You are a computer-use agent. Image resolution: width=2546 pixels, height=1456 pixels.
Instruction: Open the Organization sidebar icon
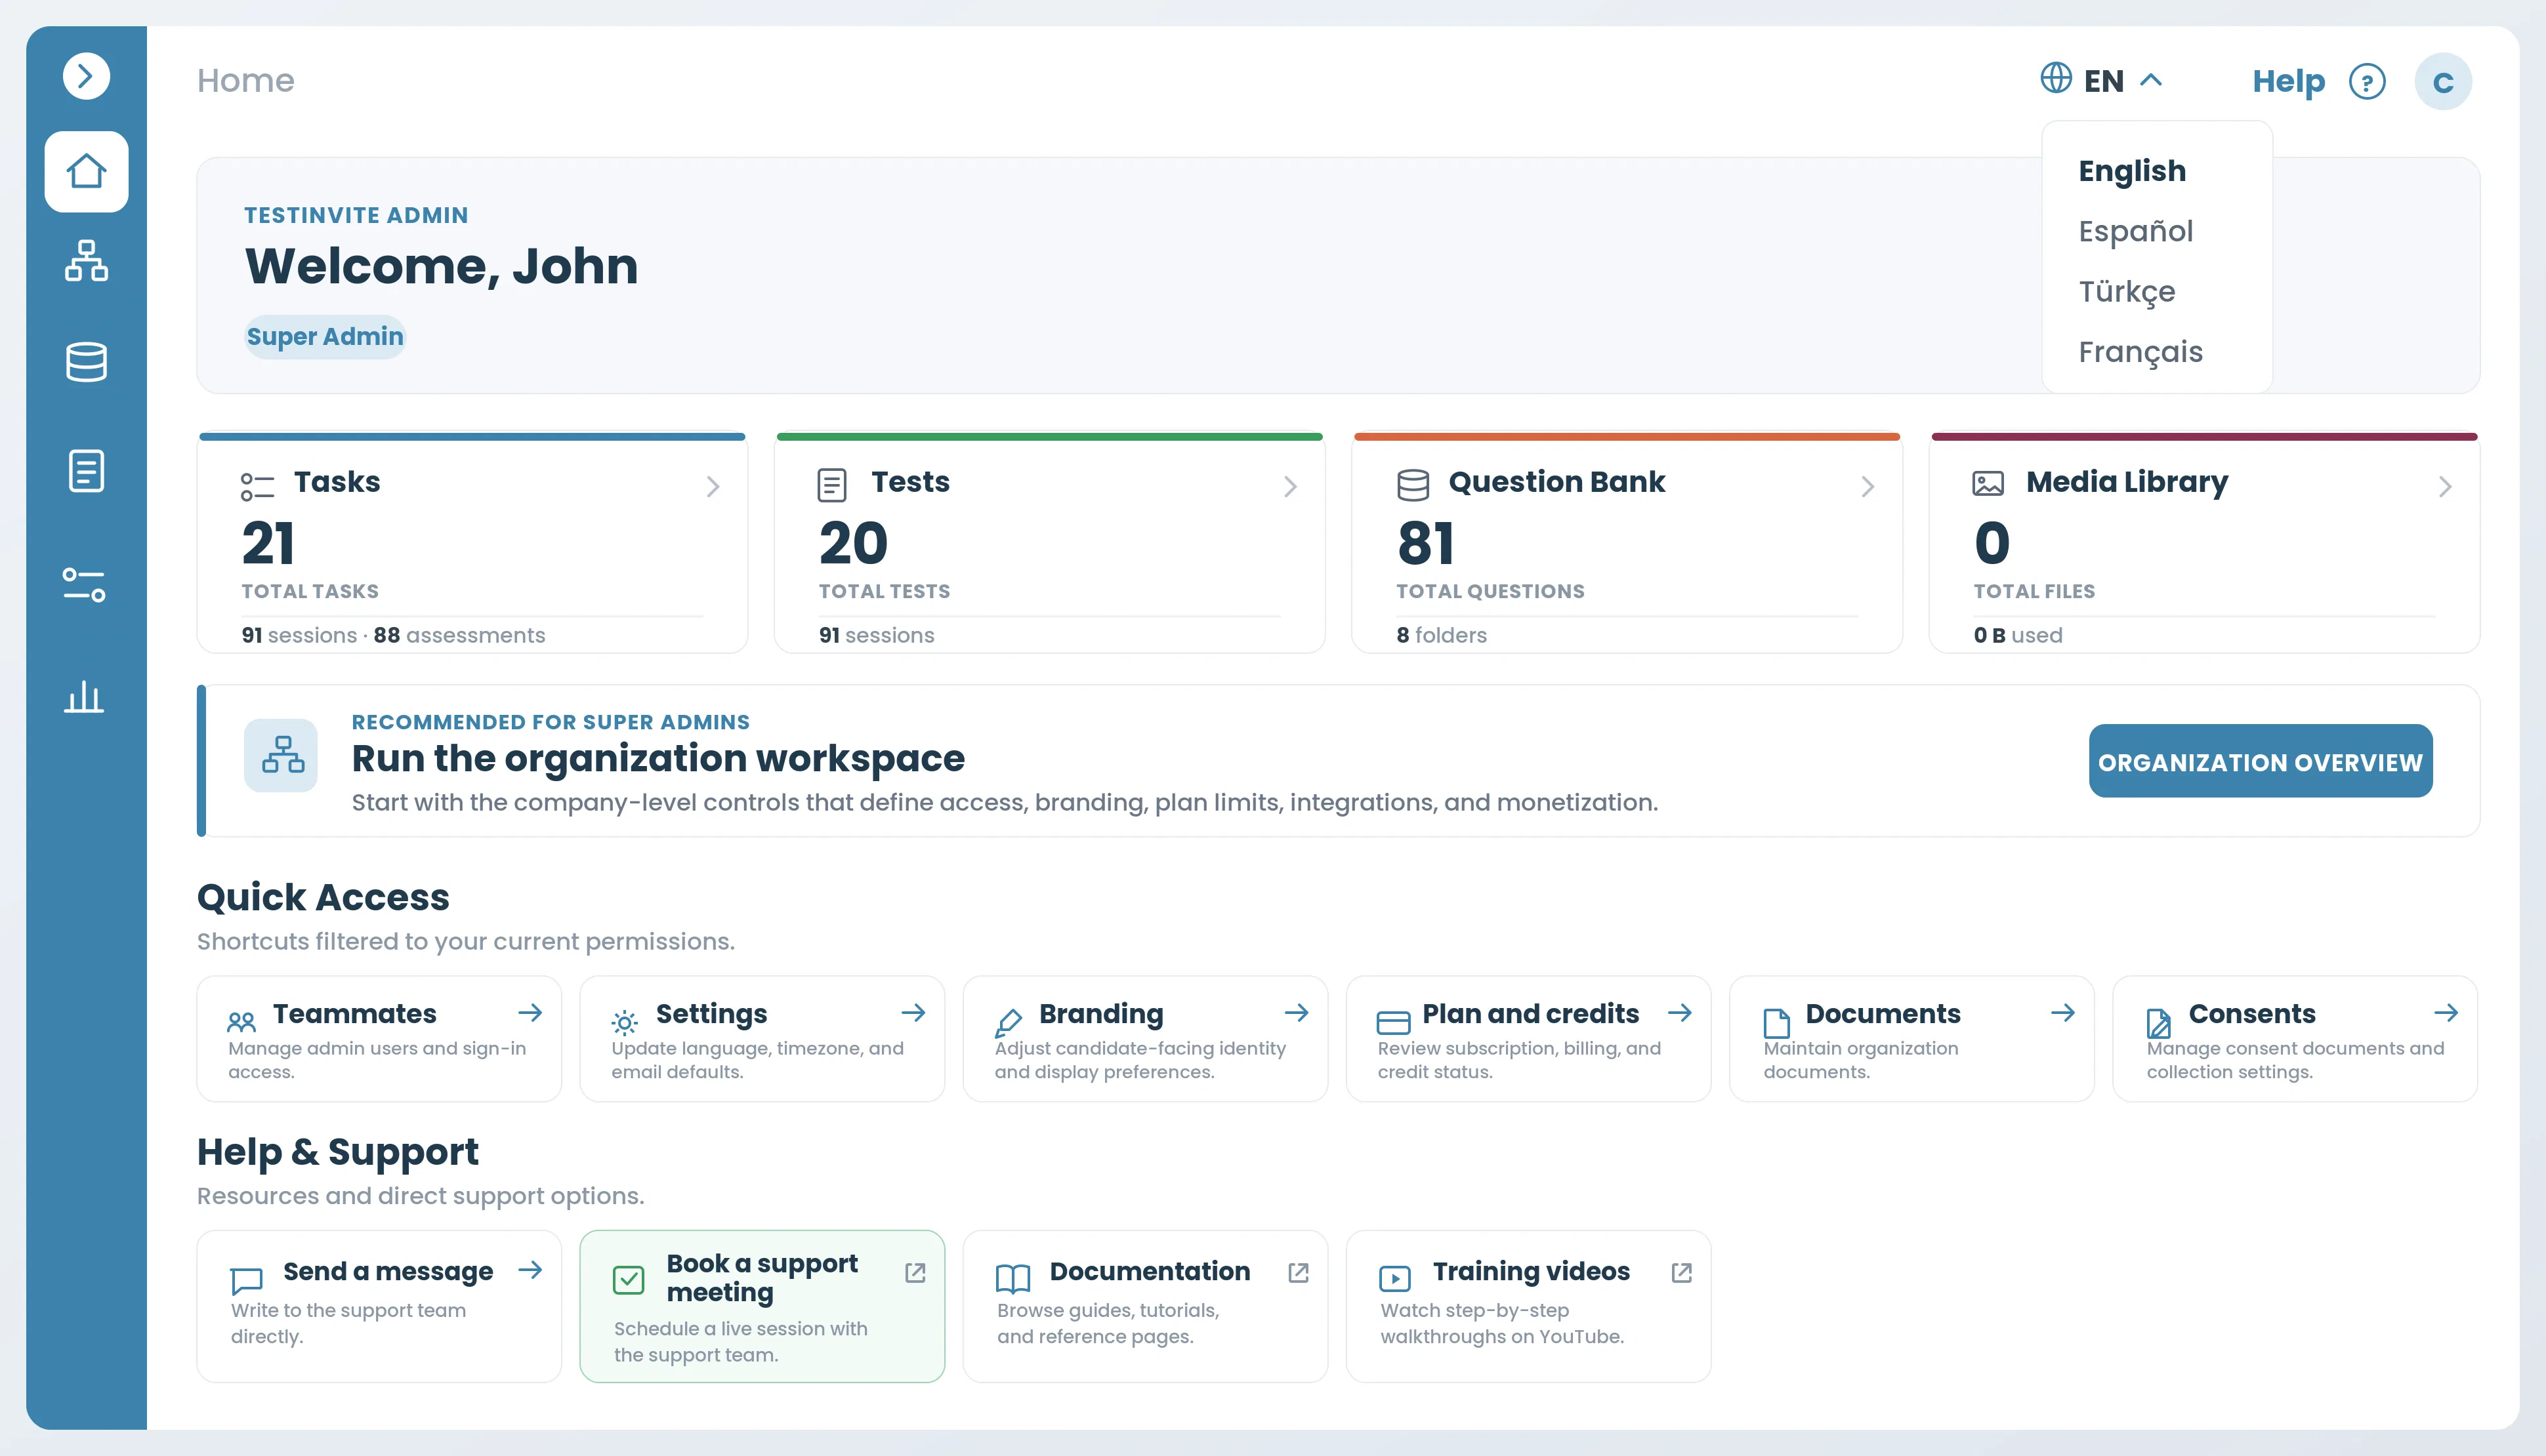click(86, 260)
